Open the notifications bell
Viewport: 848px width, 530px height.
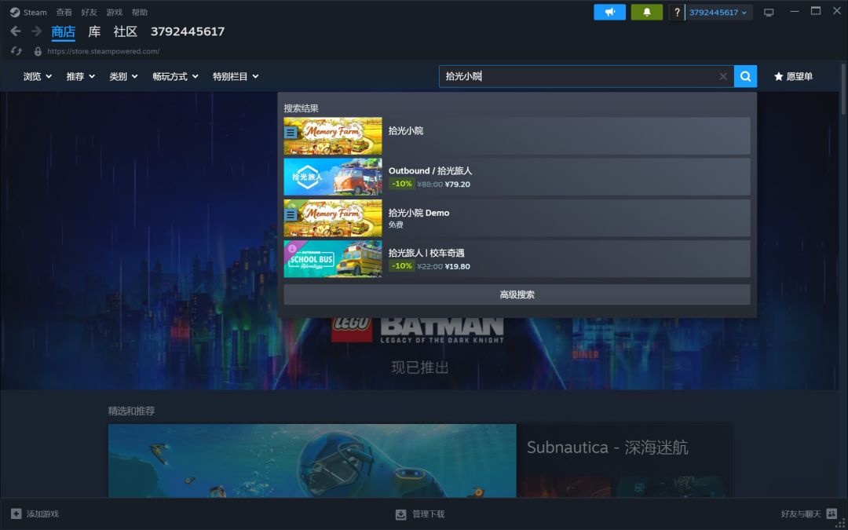(646, 12)
